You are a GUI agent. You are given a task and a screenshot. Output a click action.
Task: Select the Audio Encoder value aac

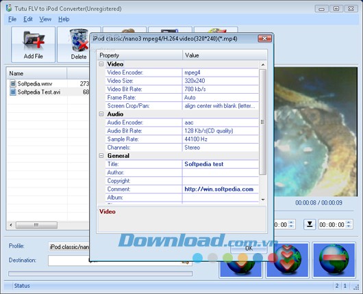220,122
